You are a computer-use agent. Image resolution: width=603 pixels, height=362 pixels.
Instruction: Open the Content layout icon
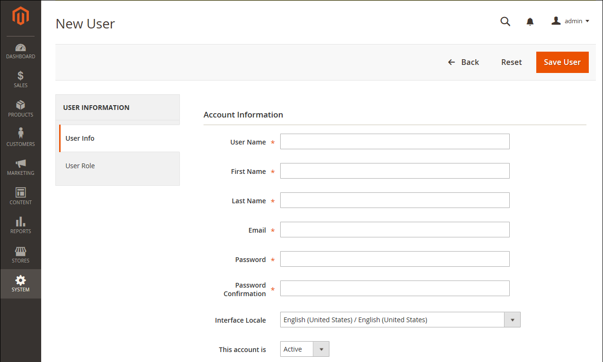(x=20, y=192)
